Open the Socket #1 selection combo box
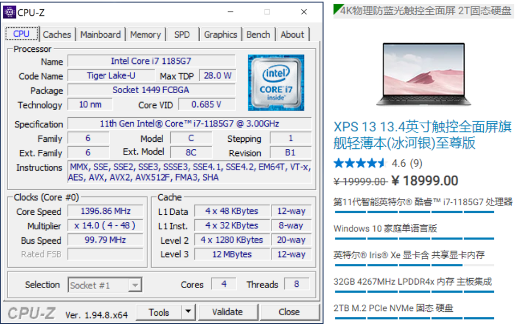 [x=105, y=285]
